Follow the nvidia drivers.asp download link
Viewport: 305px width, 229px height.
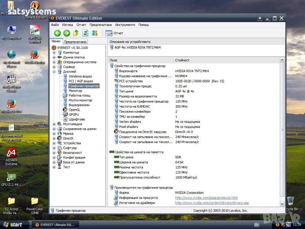(x=212, y=203)
